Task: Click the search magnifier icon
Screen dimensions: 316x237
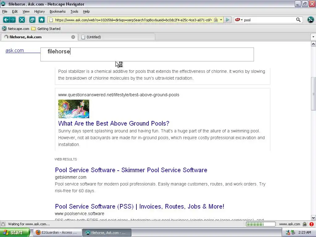Action: (x=298, y=20)
